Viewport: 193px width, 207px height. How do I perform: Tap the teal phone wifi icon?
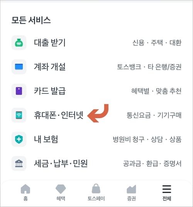click(x=19, y=115)
